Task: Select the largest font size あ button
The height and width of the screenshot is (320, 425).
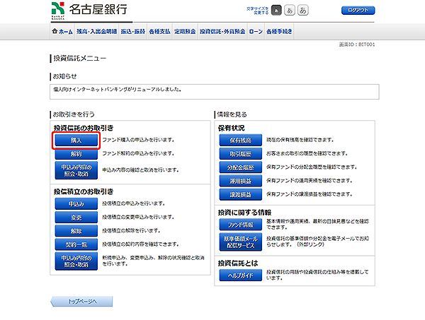Action: point(303,11)
